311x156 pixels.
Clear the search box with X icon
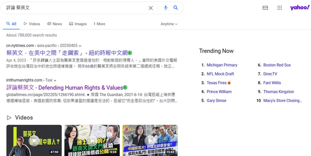[x=151, y=8]
